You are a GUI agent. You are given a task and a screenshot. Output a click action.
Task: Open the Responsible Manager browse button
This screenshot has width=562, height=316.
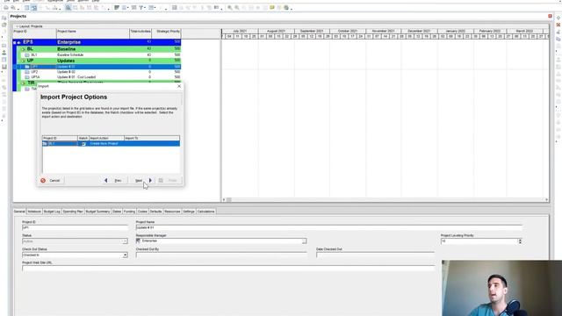tap(304, 241)
